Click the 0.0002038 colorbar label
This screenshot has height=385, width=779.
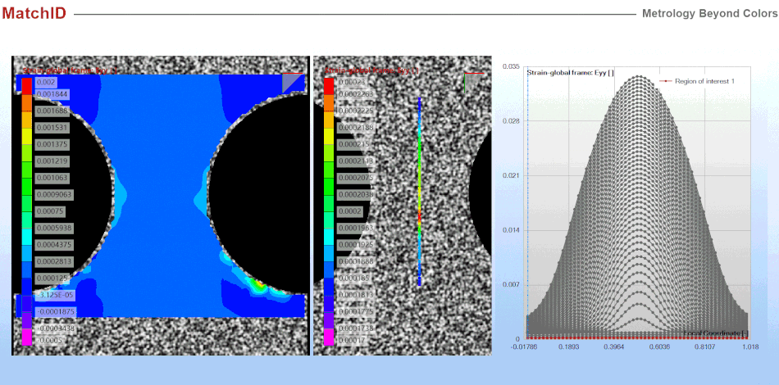[x=355, y=194]
